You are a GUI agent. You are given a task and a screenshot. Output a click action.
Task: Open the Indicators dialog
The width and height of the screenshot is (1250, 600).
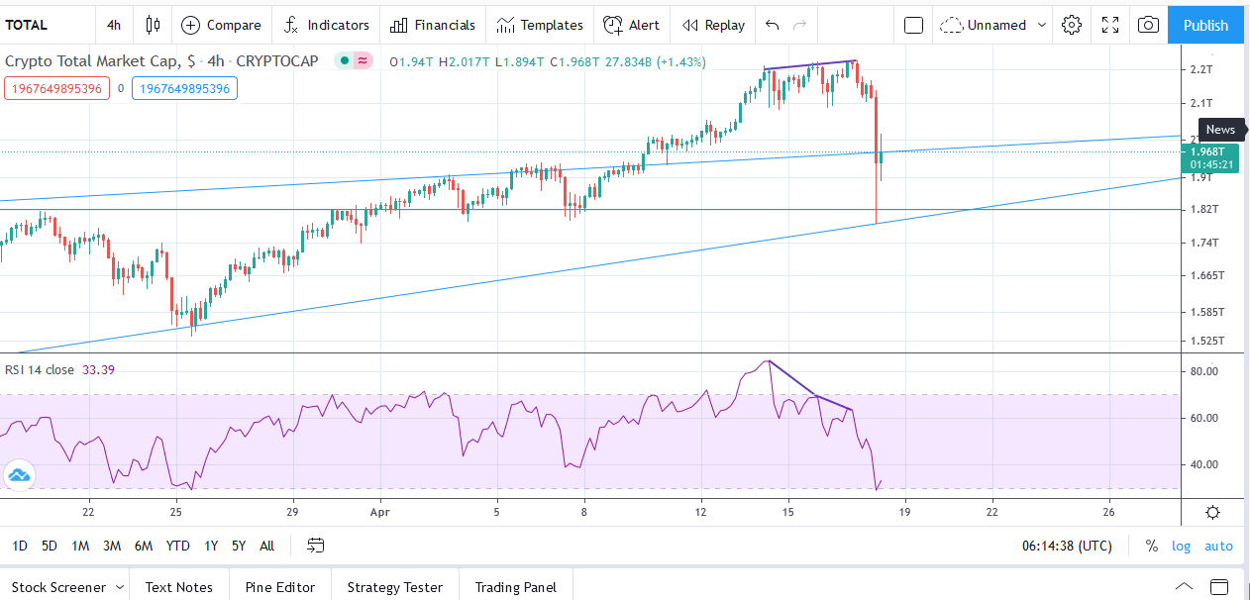[326, 25]
